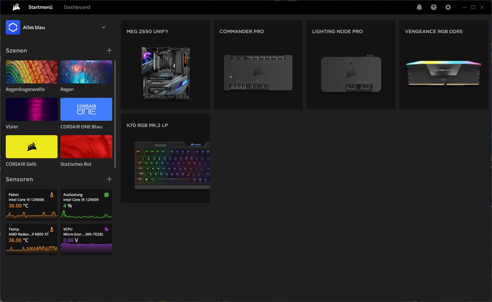Maximize the iCUE window
492x302 pixels.
coord(473,7)
